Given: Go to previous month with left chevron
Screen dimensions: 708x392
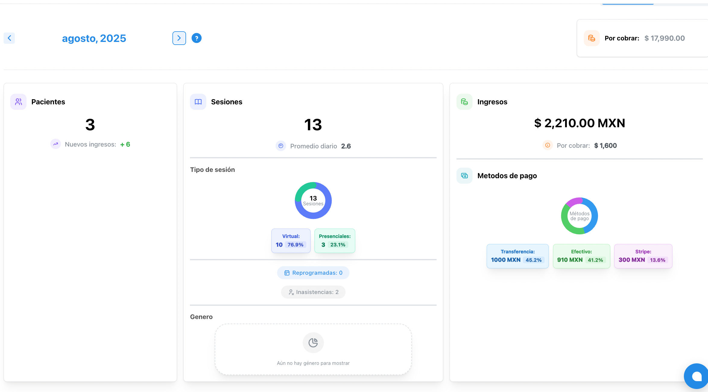Looking at the screenshot, I should point(9,38).
